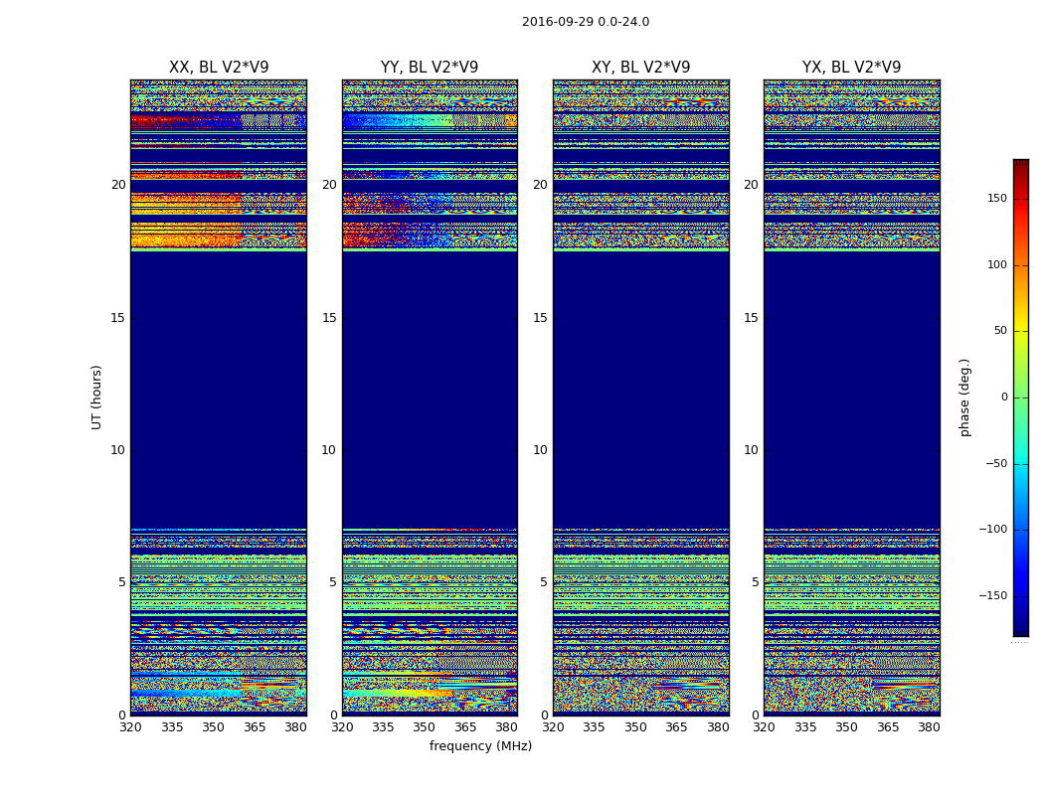Image resolution: width=1044 pixels, height=795 pixels.
Task: Click the 10 hour tick of XY panel
Action: click(539, 450)
